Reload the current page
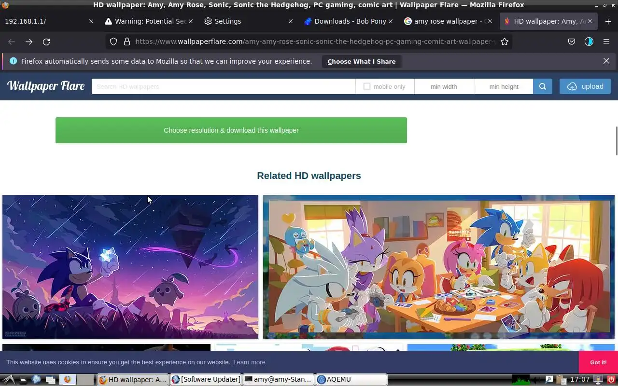This screenshot has height=386, width=618. coord(46,41)
